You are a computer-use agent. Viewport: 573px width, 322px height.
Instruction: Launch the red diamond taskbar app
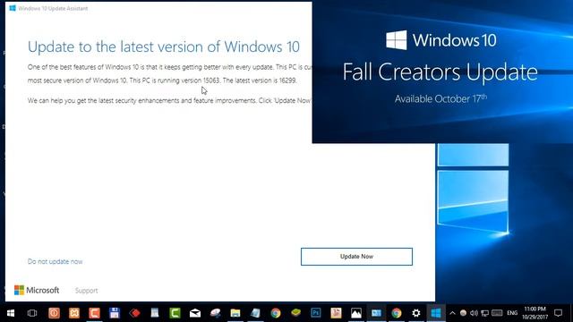point(135,313)
